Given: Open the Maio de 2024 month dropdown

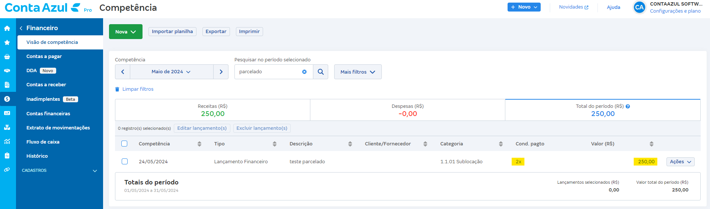Looking at the screenshot, I should [171, 72].
